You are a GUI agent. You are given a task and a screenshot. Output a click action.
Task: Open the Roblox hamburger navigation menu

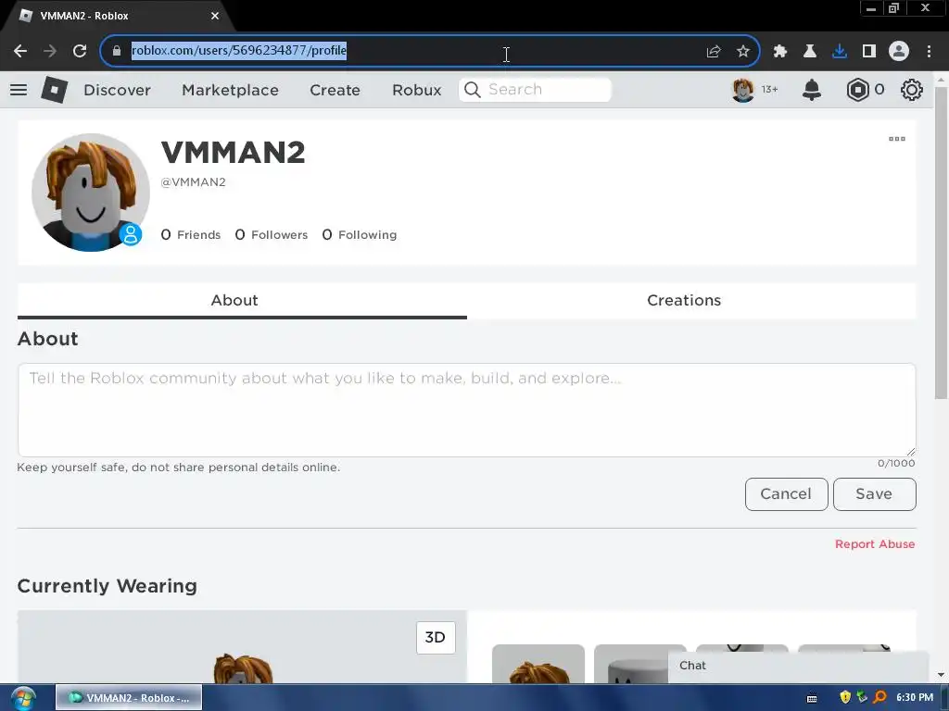(x=19, y=90)
